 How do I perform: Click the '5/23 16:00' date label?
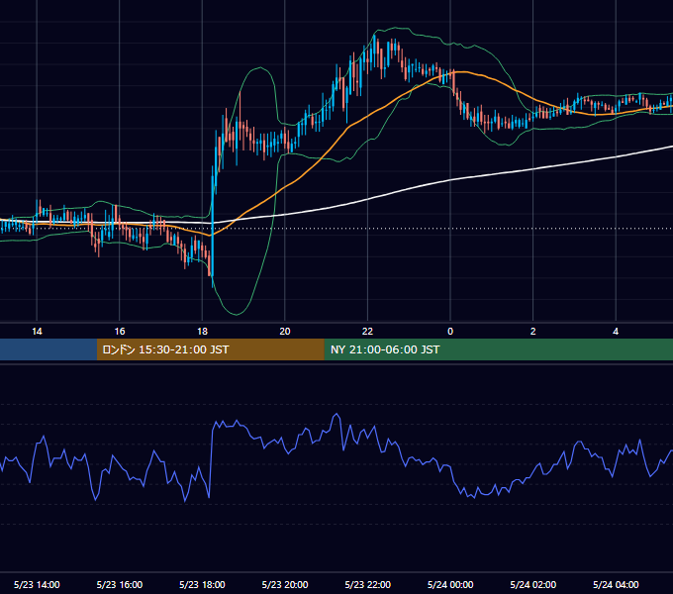tap(120, 584)
